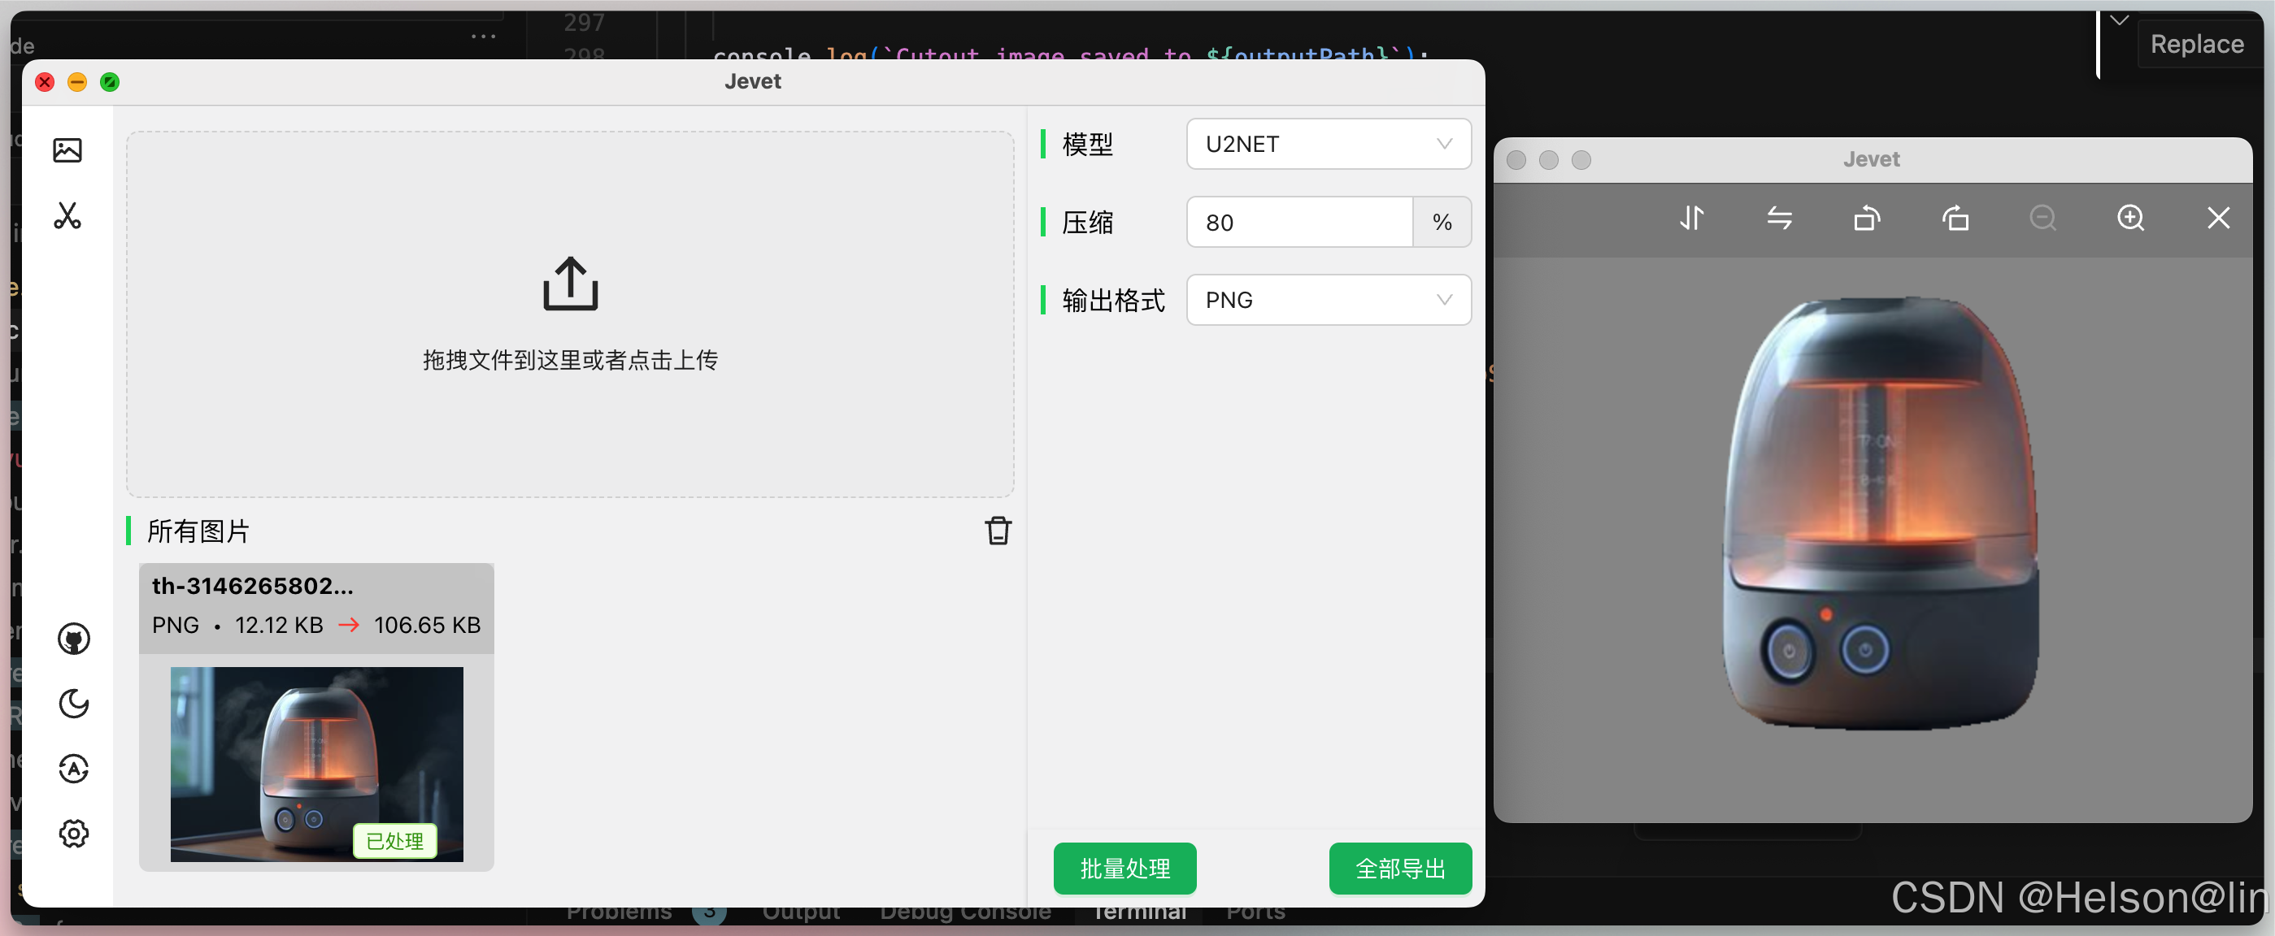Click the upload drop zone area
Screen dimensions: 2275x936
[x=570, y=314]
